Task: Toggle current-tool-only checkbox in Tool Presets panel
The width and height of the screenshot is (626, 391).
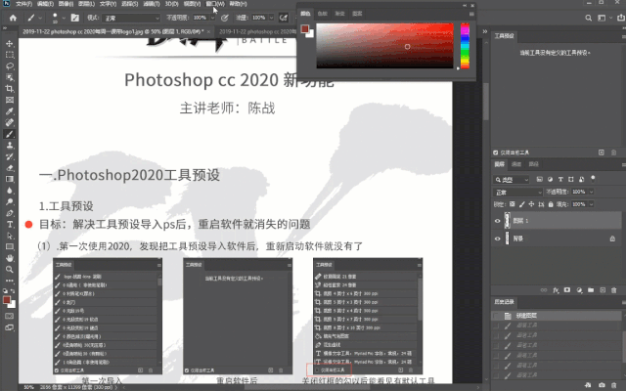Action: coord(496,152)
